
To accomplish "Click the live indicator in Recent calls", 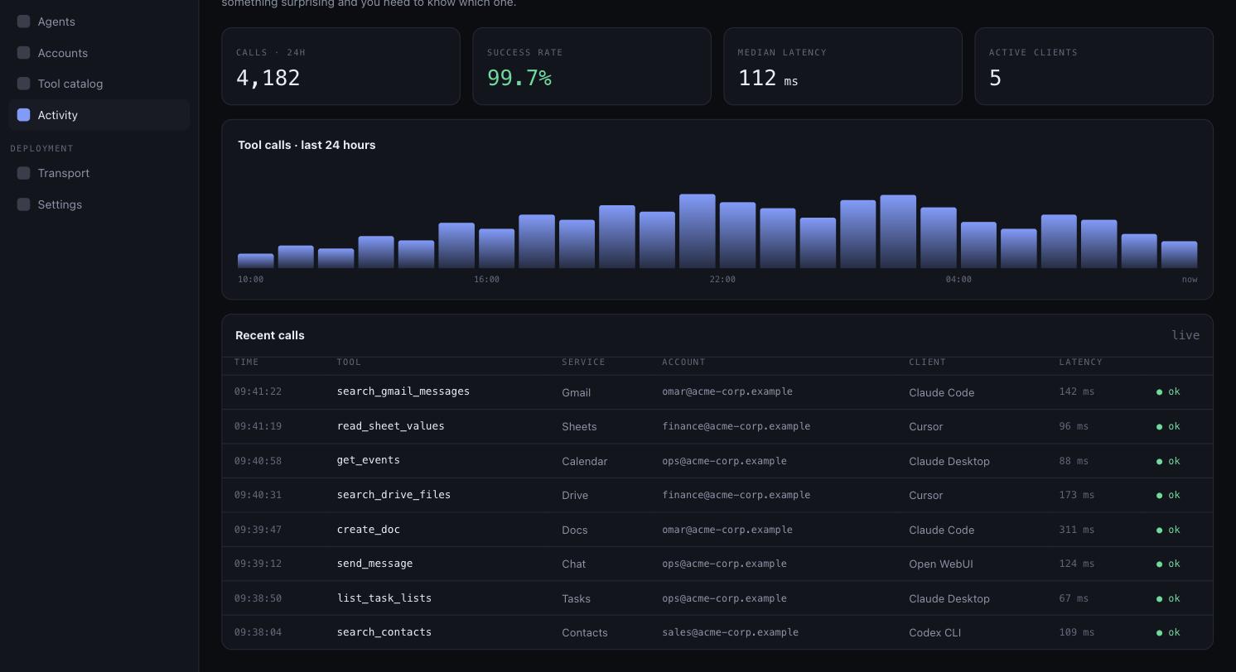I will pos(1185,335).
